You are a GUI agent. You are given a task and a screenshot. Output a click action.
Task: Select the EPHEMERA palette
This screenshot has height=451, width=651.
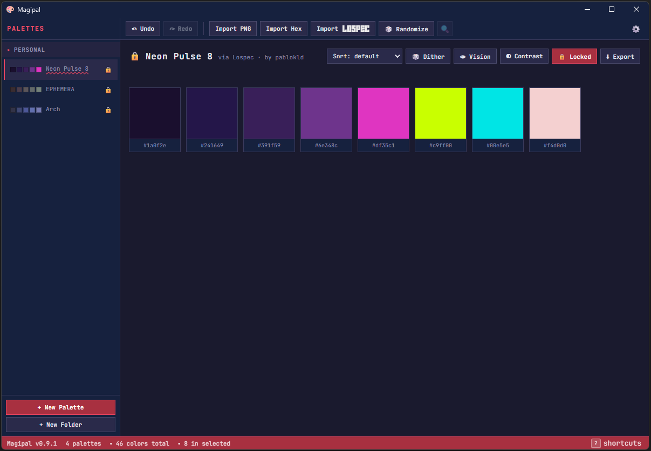click(60, 90)
